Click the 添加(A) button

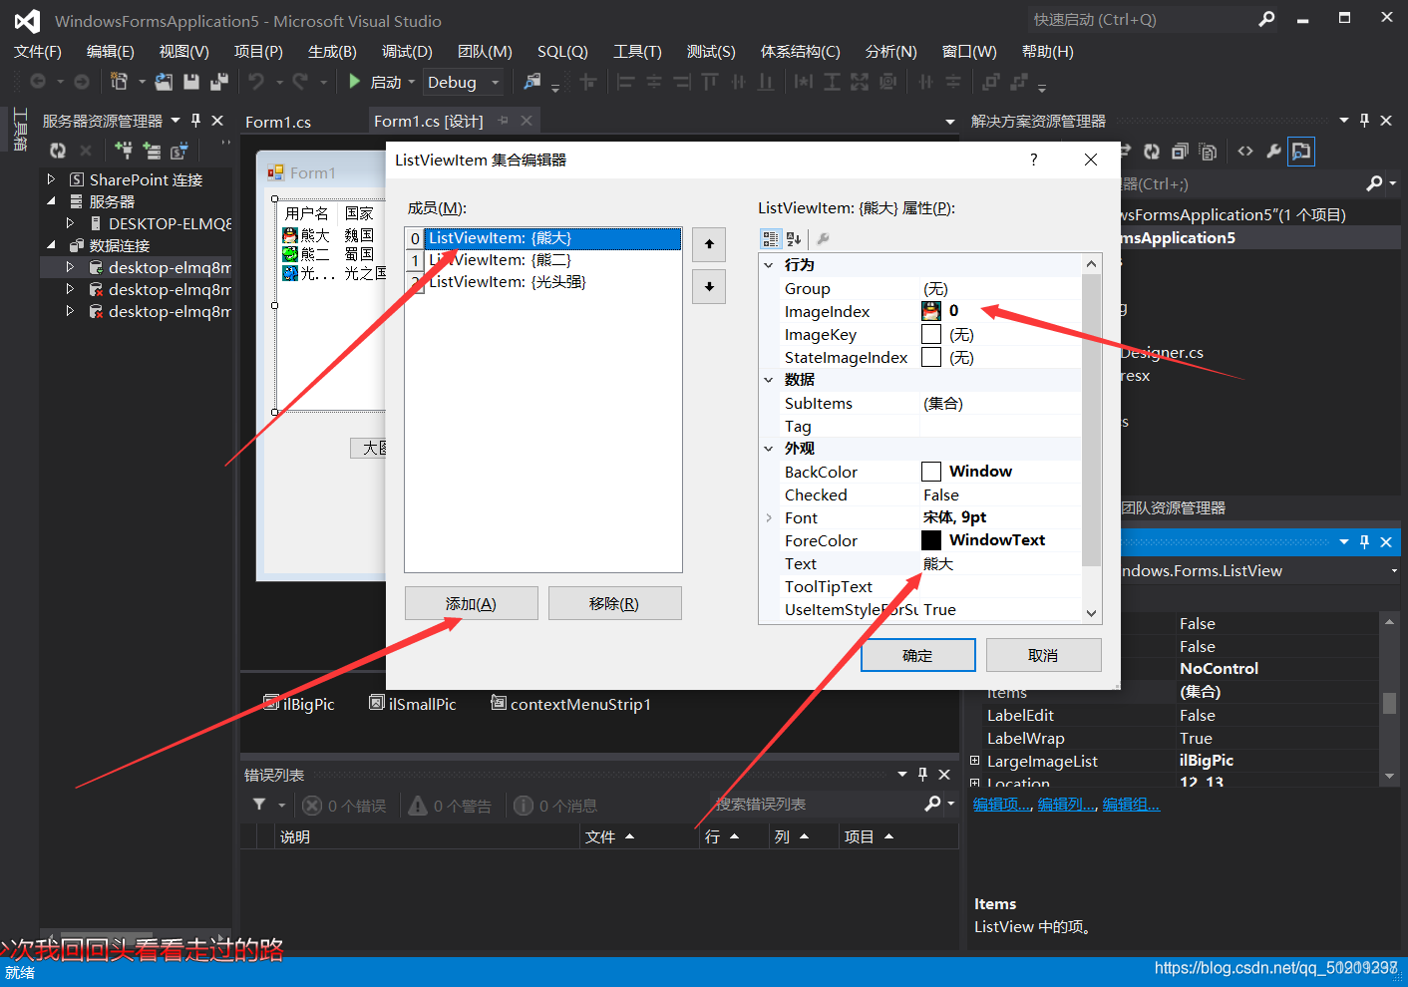471,603
